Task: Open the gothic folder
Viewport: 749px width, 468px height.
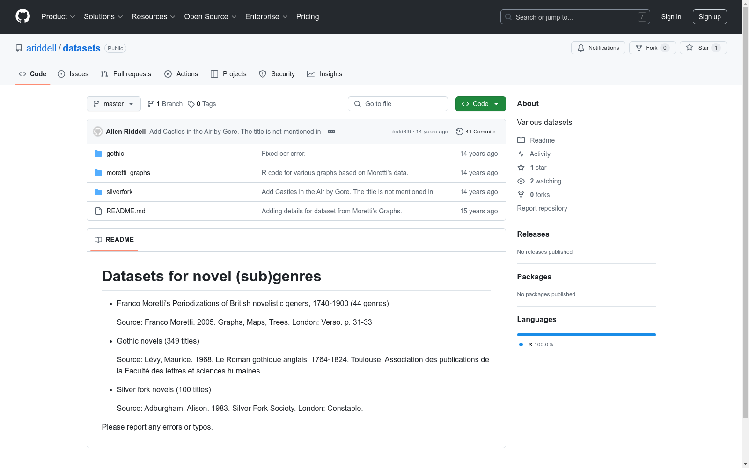Action: 115,154
